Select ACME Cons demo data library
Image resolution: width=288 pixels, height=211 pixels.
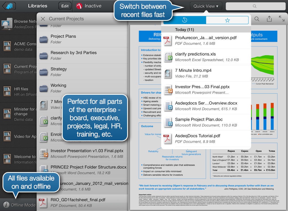18,46
